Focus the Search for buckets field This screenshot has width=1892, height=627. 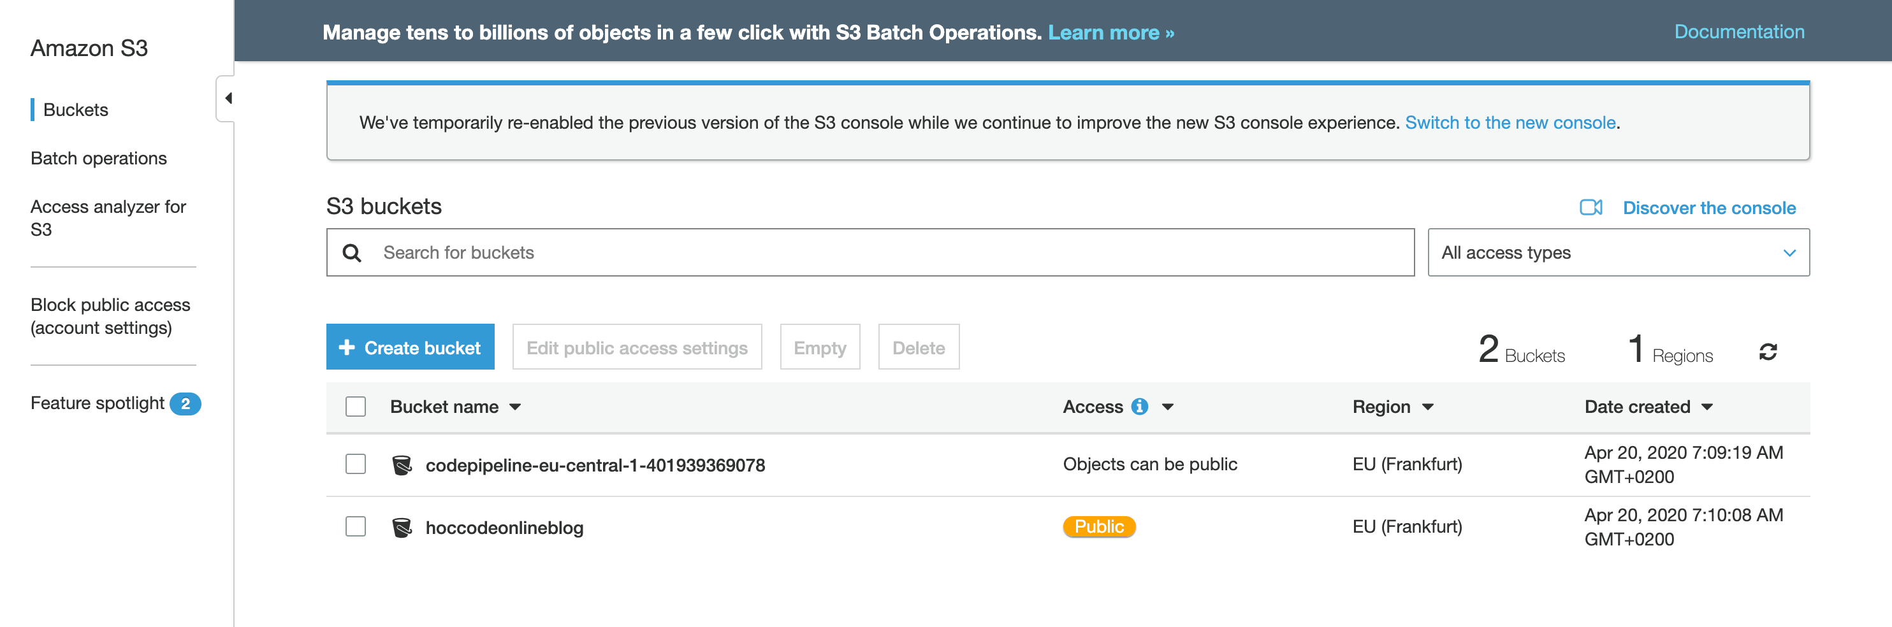[x=882, y=252]
